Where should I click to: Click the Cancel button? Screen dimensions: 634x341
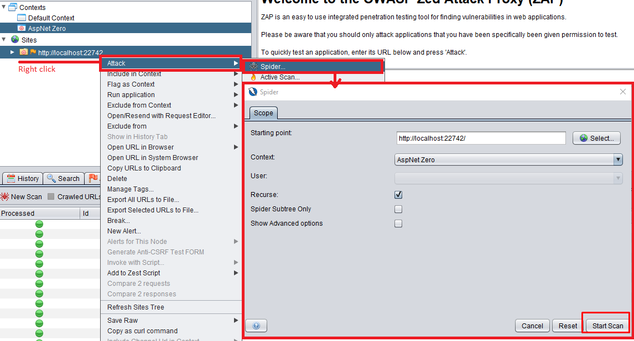pos(532,326)
